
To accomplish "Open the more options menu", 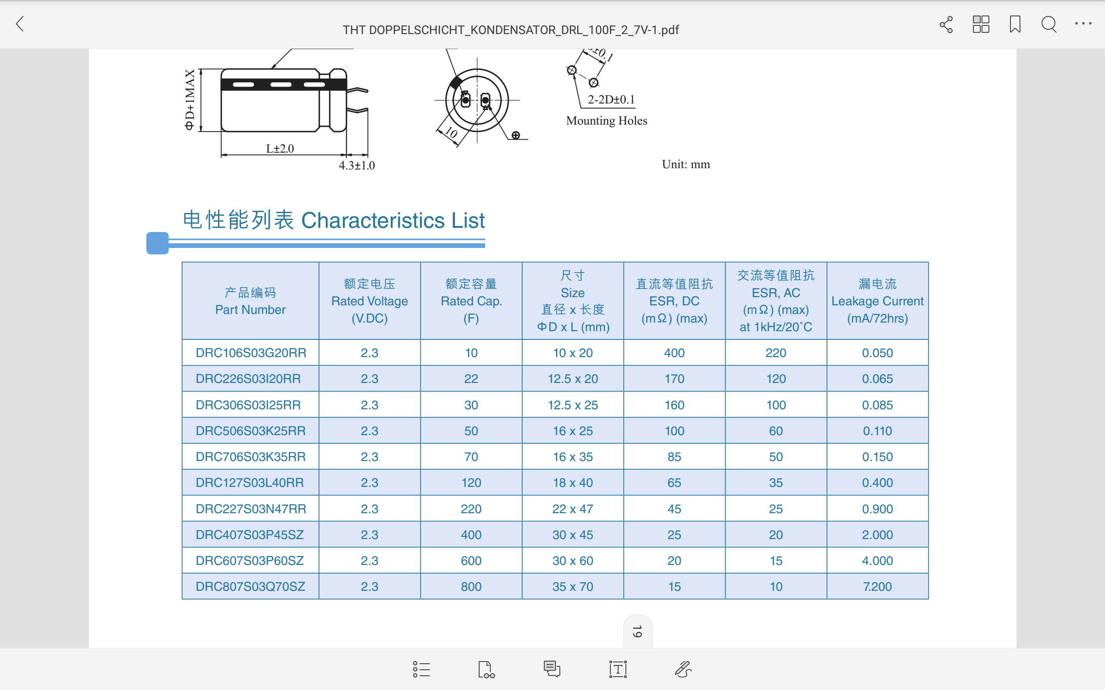I will [x=1083, y=23].
